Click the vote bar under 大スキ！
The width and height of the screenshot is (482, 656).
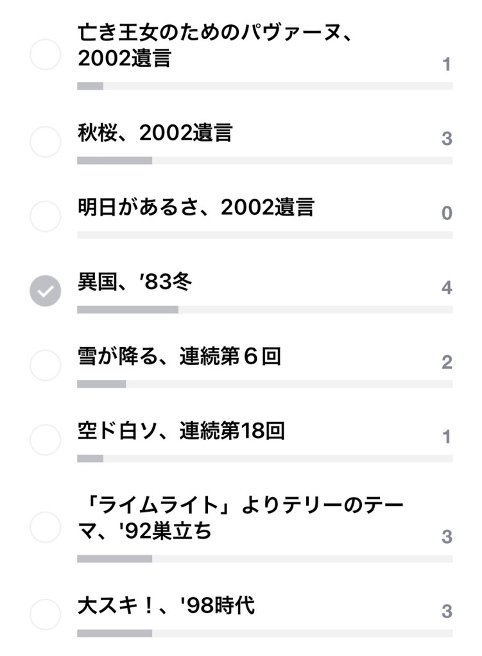[264, 633]
